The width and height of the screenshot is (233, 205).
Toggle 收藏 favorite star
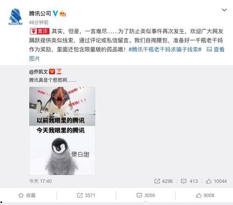(27, 195)
